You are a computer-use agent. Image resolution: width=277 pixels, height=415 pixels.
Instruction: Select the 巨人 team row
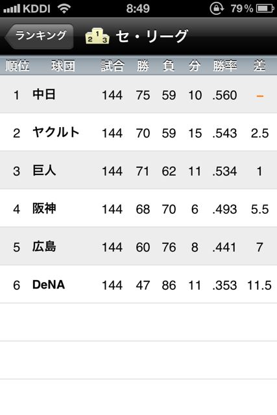tap(139, 170)
